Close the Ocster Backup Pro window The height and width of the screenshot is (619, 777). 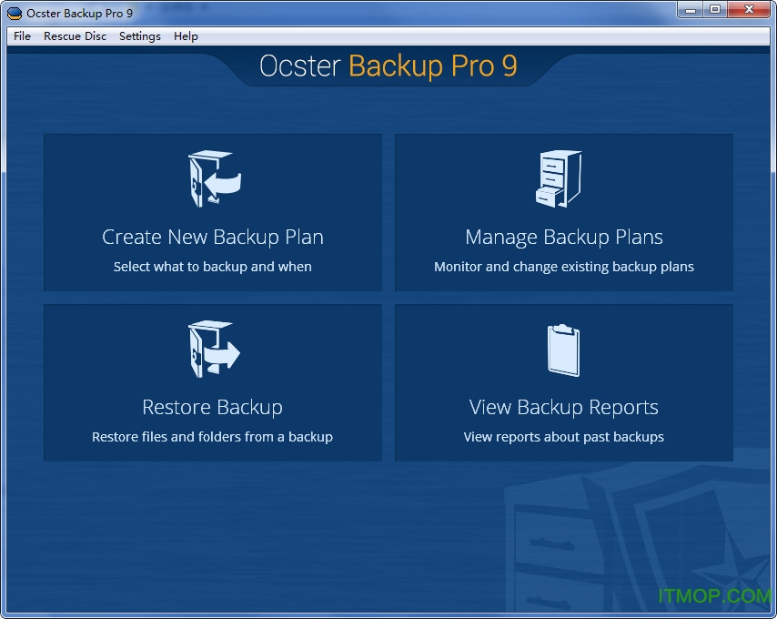point(750,9)
